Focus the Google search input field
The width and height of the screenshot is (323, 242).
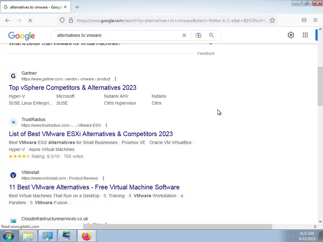point(117,35)
